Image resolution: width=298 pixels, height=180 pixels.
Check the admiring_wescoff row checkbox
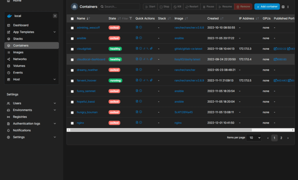(72, 28)
